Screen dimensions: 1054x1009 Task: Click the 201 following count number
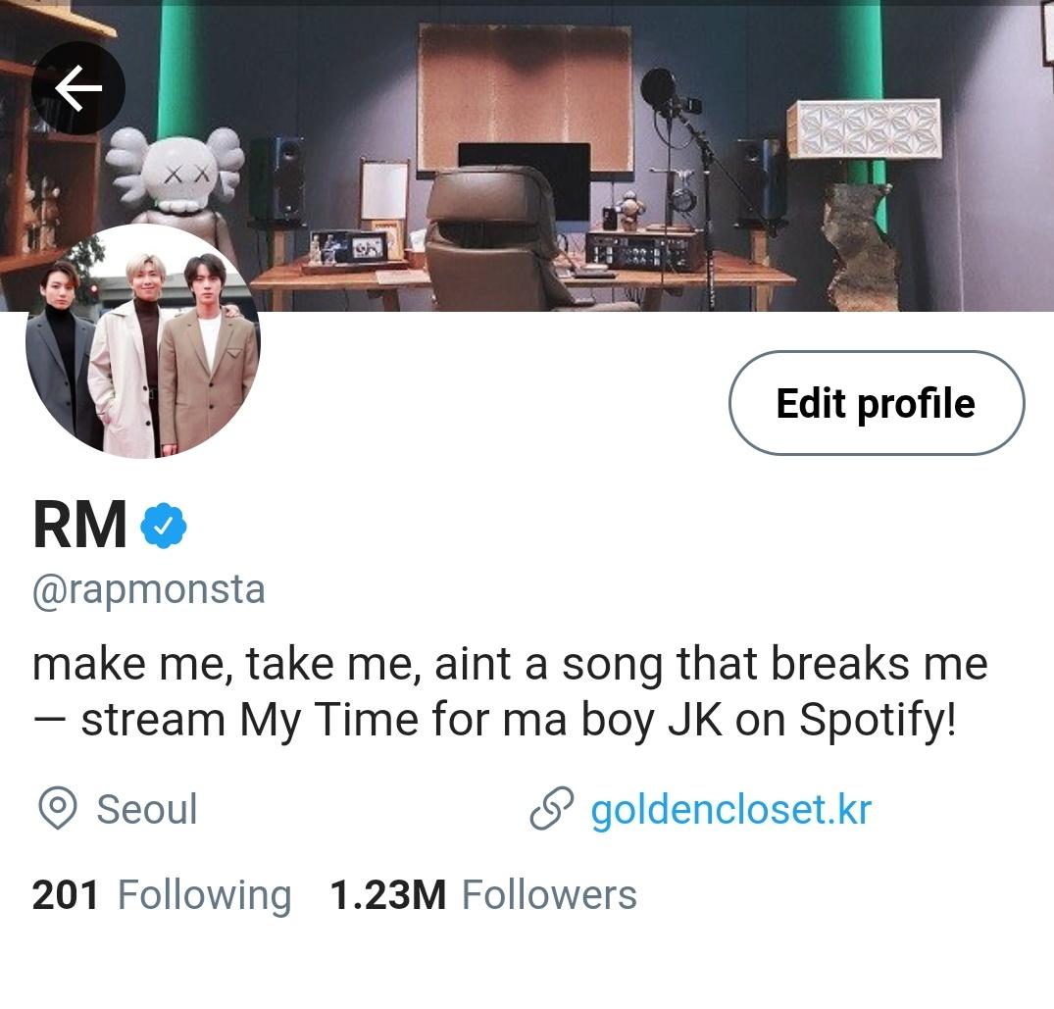tap(66, 895)
